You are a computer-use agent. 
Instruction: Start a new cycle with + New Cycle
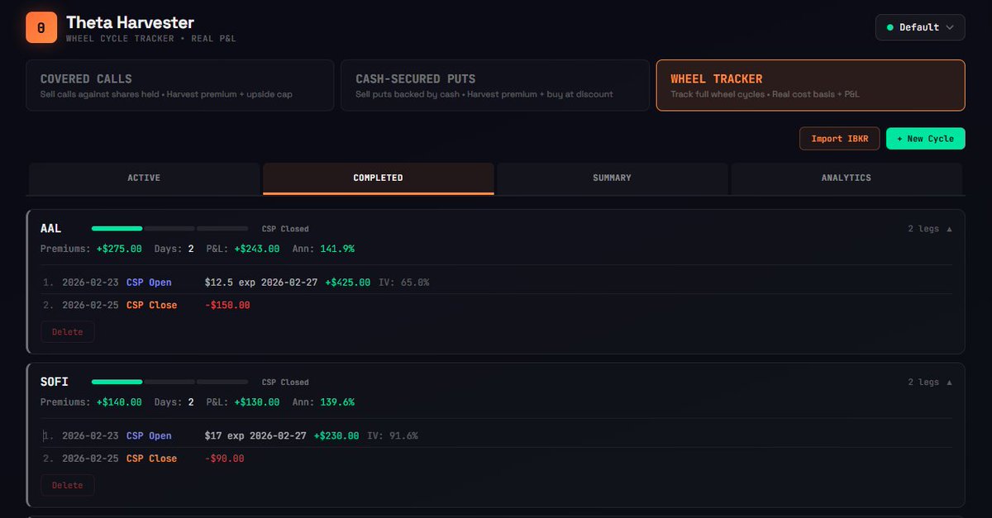click(925, 139)
